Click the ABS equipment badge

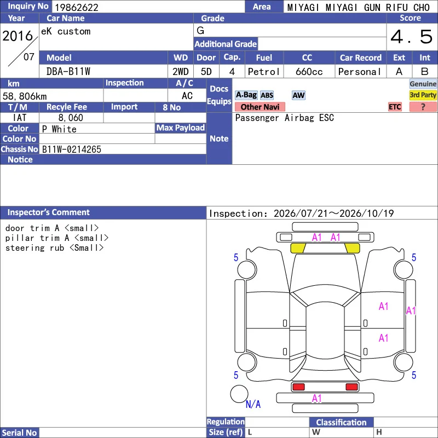267,95
